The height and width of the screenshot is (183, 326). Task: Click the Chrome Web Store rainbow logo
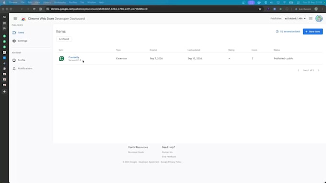pos(23,19)
